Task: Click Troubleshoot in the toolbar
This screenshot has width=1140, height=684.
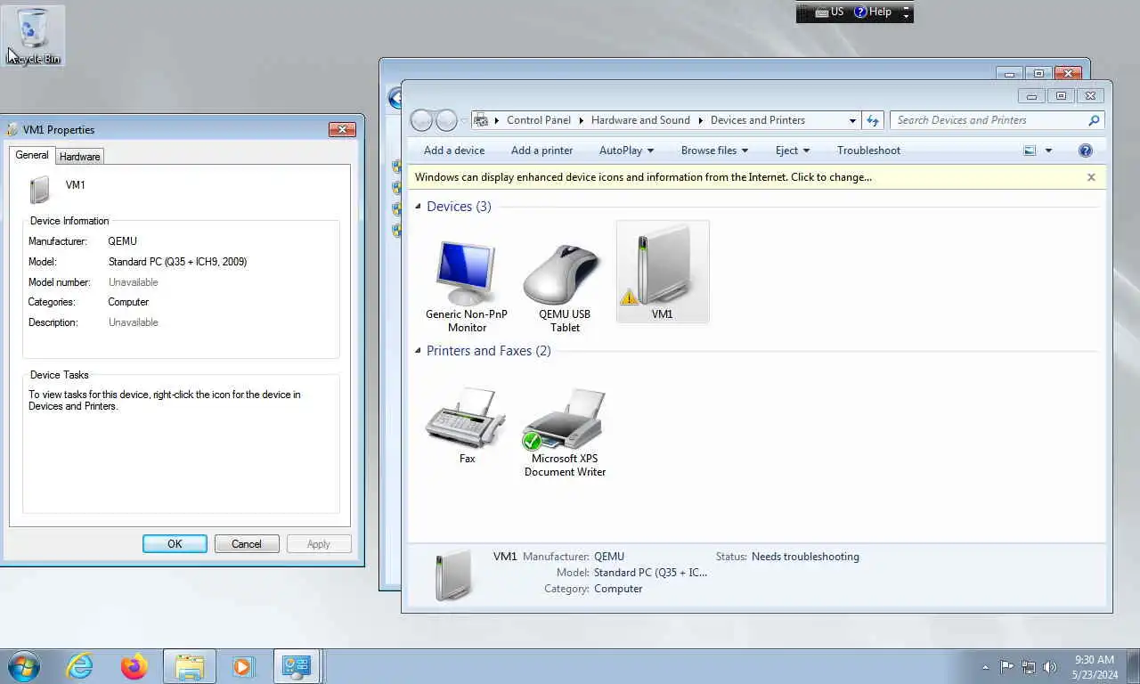Action: point(868,151)
